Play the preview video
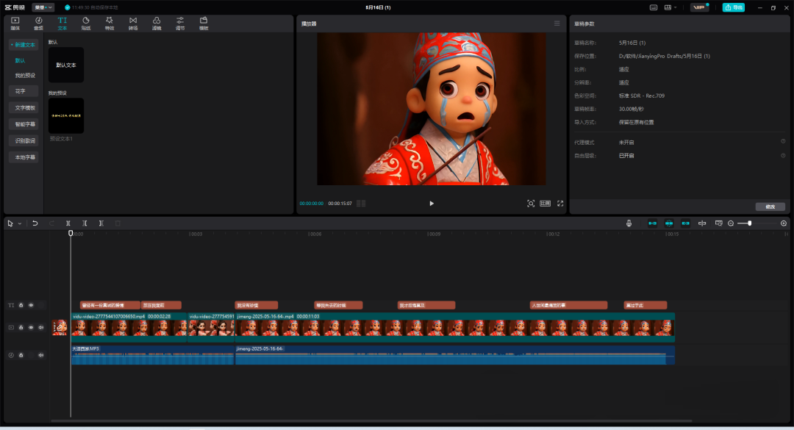Image resolution: width=794 pixels, height=430 pixels. pos(432,204)
